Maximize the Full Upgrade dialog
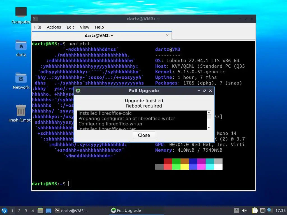This screenshot has height=215, width=287. point(204,91)
